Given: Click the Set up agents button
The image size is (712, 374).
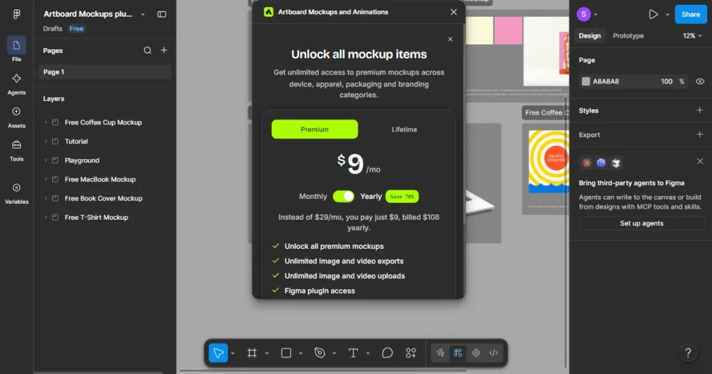Looking at the screenshot, I should [641, 223].
